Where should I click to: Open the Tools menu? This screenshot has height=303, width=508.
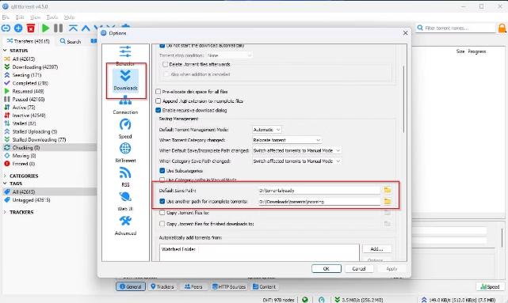pyautogui.click(x=52, y=17)
